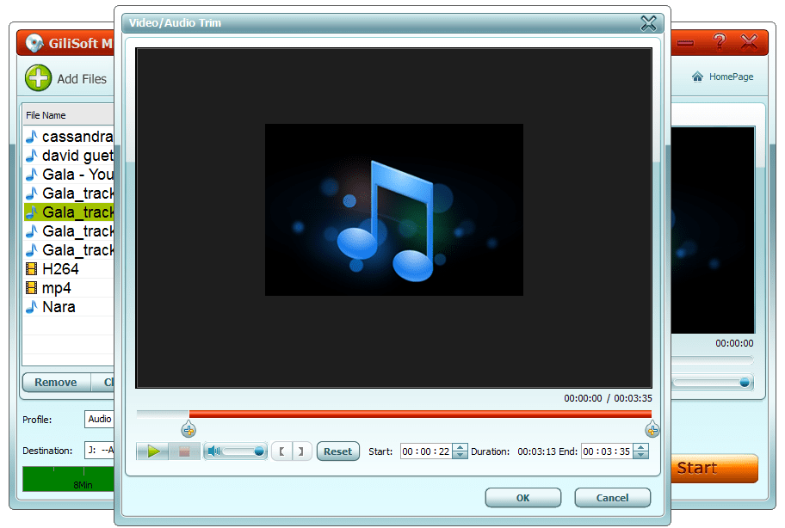Image resolution: width=785 pixels, height=528 pixels.
Task: Set trim start with the left bracket icon
Action: (281, 451)
